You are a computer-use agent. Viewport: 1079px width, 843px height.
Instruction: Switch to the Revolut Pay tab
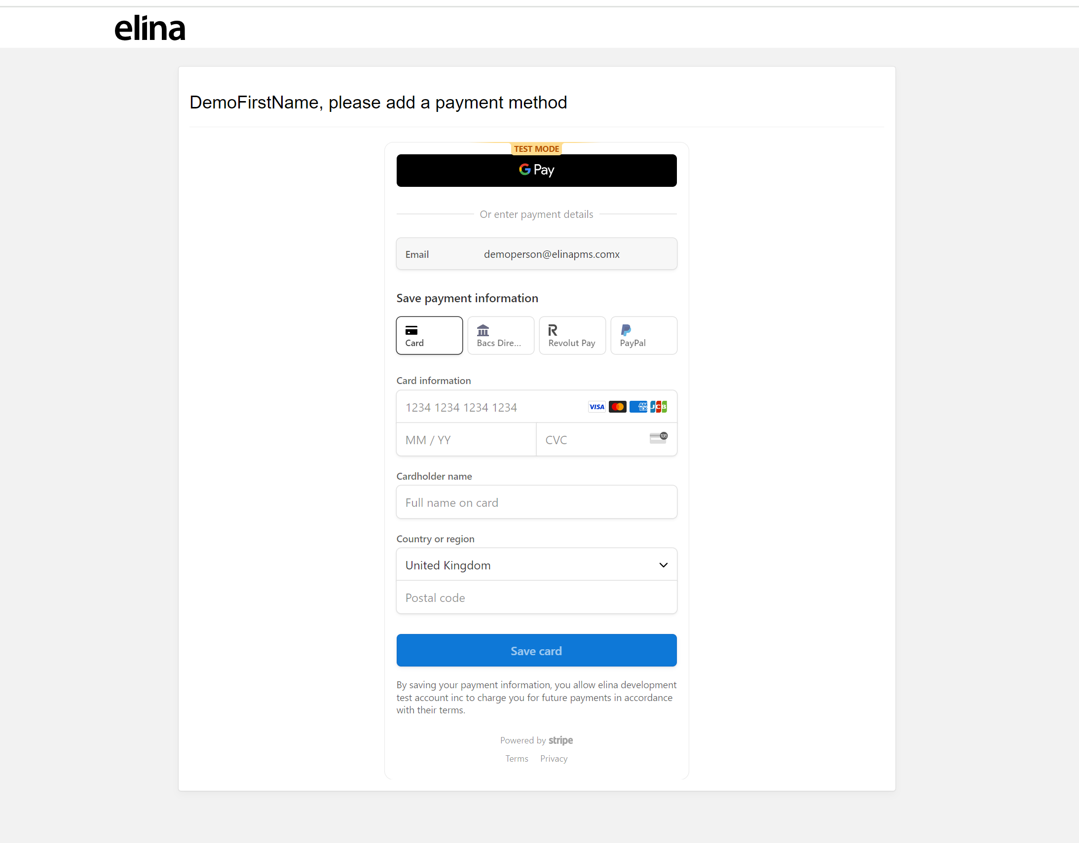click(x=572, y=336)
